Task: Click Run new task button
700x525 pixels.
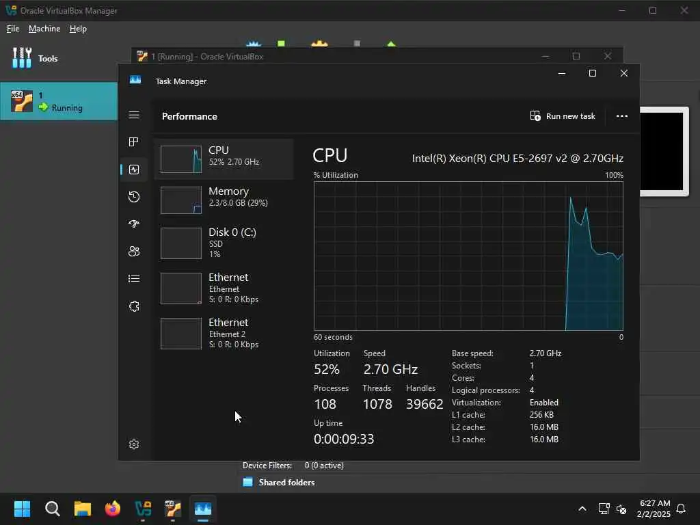Action: (x=563, y=116)
